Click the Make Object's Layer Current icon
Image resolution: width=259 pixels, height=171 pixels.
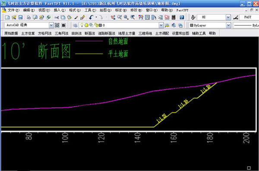click(x=167, y=25)
